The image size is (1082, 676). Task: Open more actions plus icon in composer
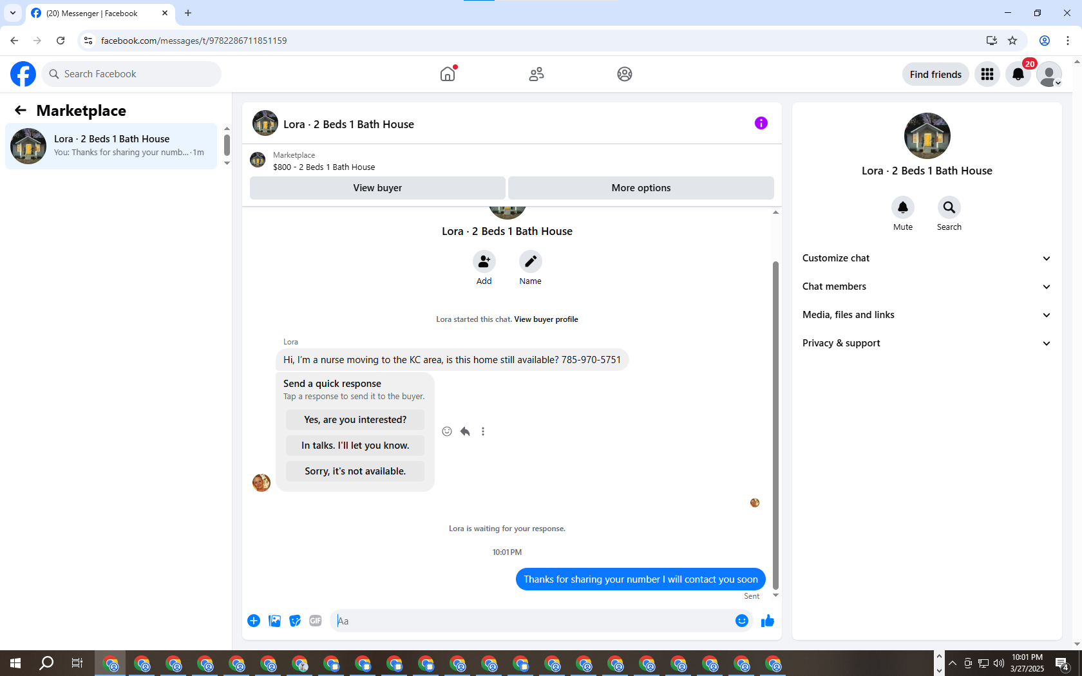[254, 621]
